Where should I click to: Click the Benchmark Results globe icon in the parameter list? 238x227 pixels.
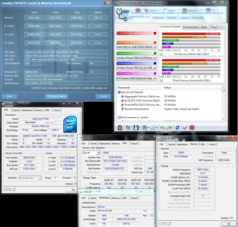(x=119, y=92)
